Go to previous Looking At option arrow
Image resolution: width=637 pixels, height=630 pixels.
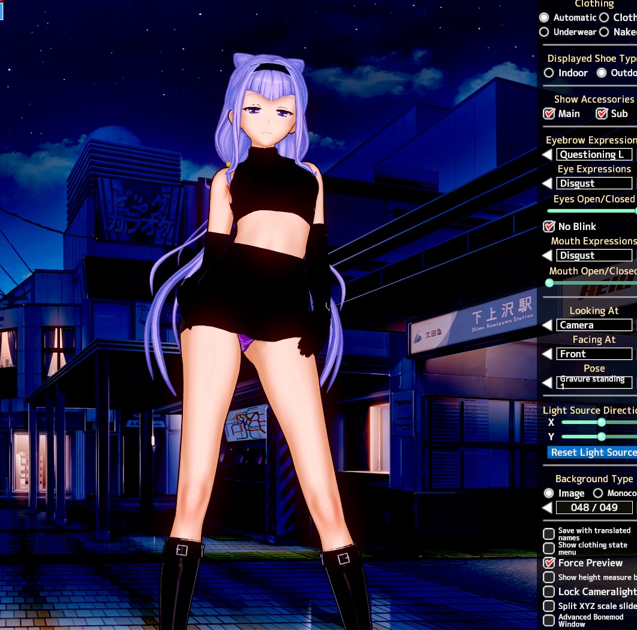pyautogui.click(x=547, y=325)
